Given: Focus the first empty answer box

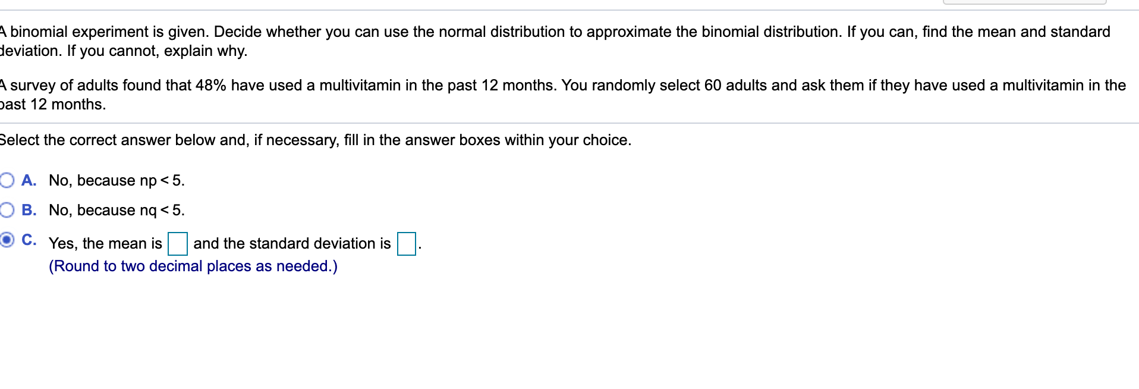Looking at the screenshot, I should pos(177,243).
